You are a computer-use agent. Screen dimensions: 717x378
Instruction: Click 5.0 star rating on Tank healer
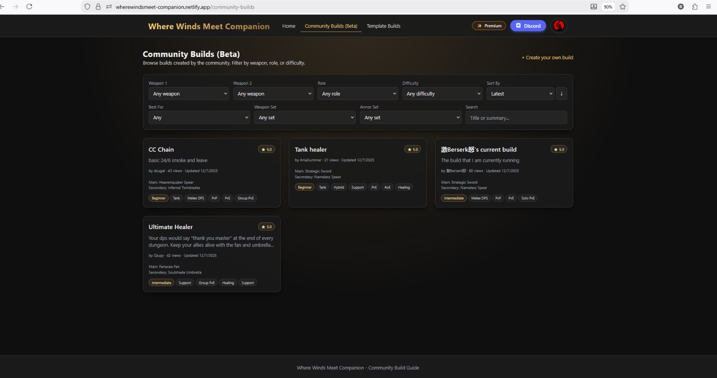coord(412,149)
